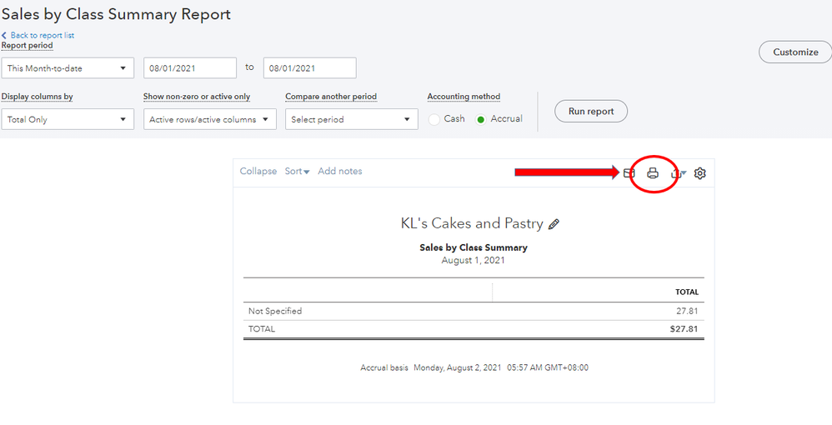This screenshot has height=425, width=832.
Task: Click the end date input field
Action: point(309,68)
